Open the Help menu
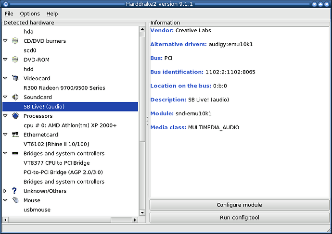Screen dimensions: 332x234 pos(52,14)
